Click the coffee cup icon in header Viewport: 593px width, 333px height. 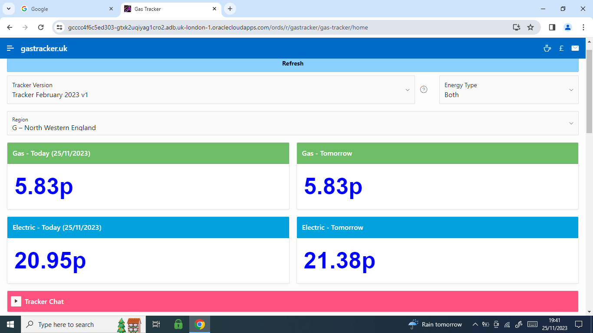pos(547,49)
